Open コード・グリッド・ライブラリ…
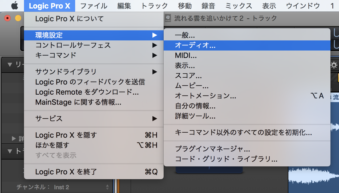This screenshot has width=339, height=193. pos(247,159)
